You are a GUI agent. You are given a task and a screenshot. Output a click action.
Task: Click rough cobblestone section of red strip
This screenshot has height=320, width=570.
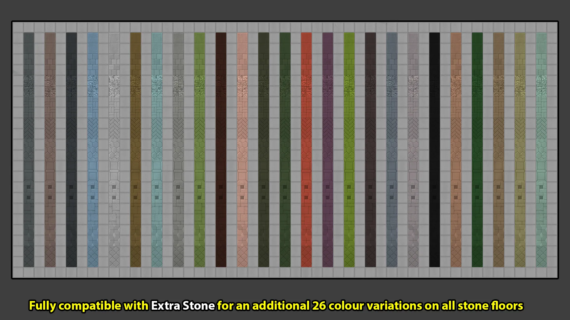306,86
